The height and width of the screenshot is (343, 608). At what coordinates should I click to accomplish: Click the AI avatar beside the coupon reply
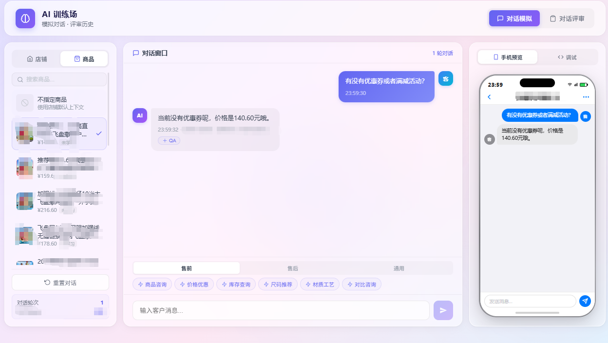139,115
